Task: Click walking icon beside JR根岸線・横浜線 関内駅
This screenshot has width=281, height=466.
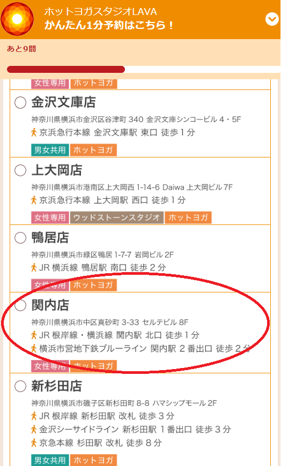Action: click(34, 335)
